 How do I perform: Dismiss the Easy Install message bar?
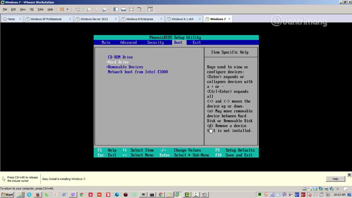point(349,175)
